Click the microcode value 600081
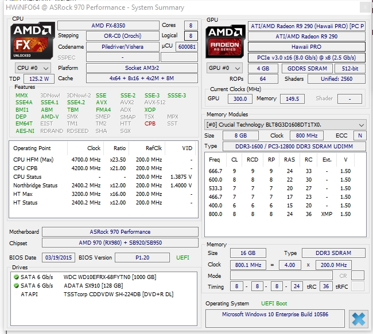Image resolution: width=373 pixels, height=334 pixels. tap(187, 47)
